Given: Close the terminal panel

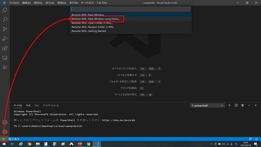Looking at the screenshot, I should pyautogui.click(x=256, y=105).
